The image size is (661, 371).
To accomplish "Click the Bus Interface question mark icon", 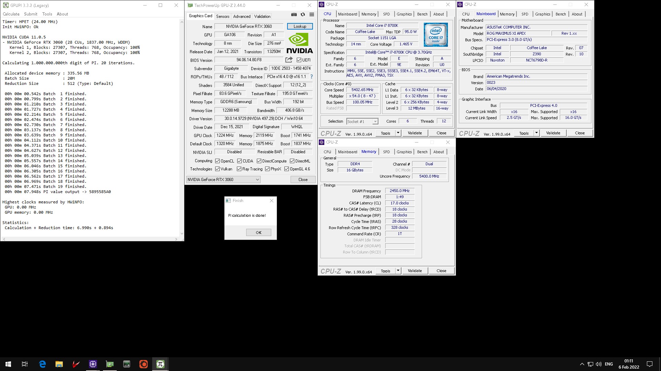I will [312, 77].
